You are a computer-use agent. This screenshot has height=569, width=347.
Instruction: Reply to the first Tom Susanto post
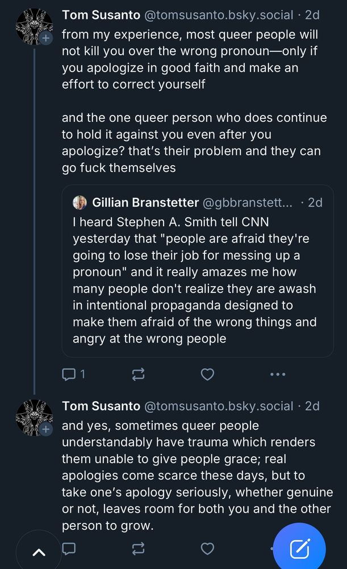click(69, 374)
